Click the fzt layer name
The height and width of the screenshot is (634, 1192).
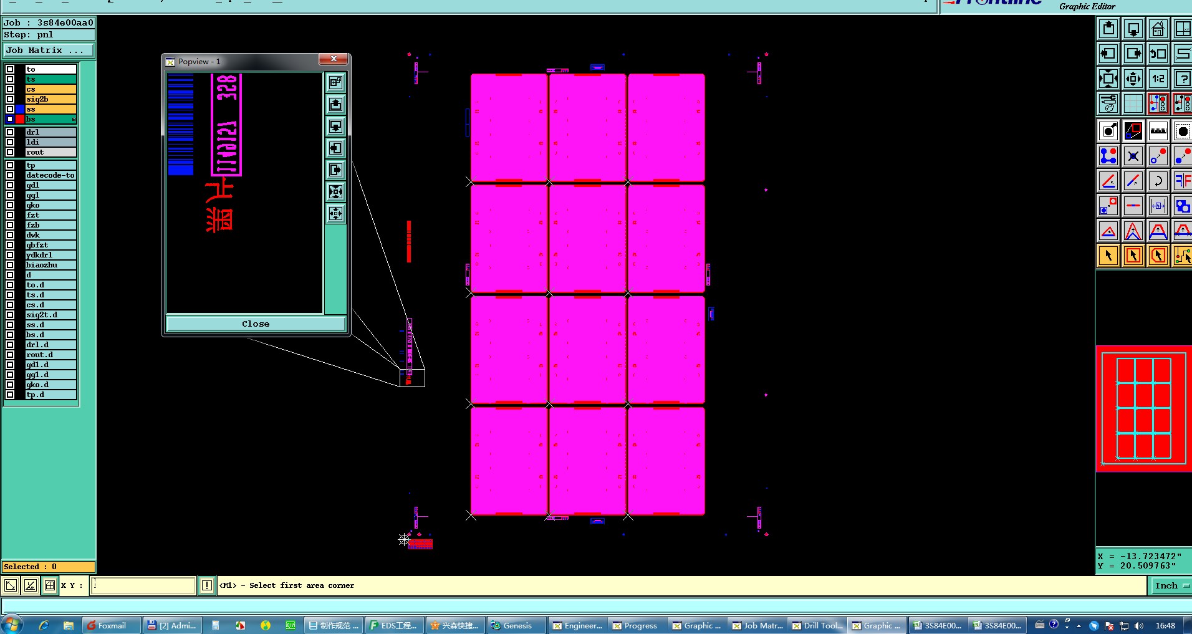50,215
